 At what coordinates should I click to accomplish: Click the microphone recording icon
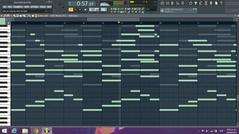click(x=211, y=3)
